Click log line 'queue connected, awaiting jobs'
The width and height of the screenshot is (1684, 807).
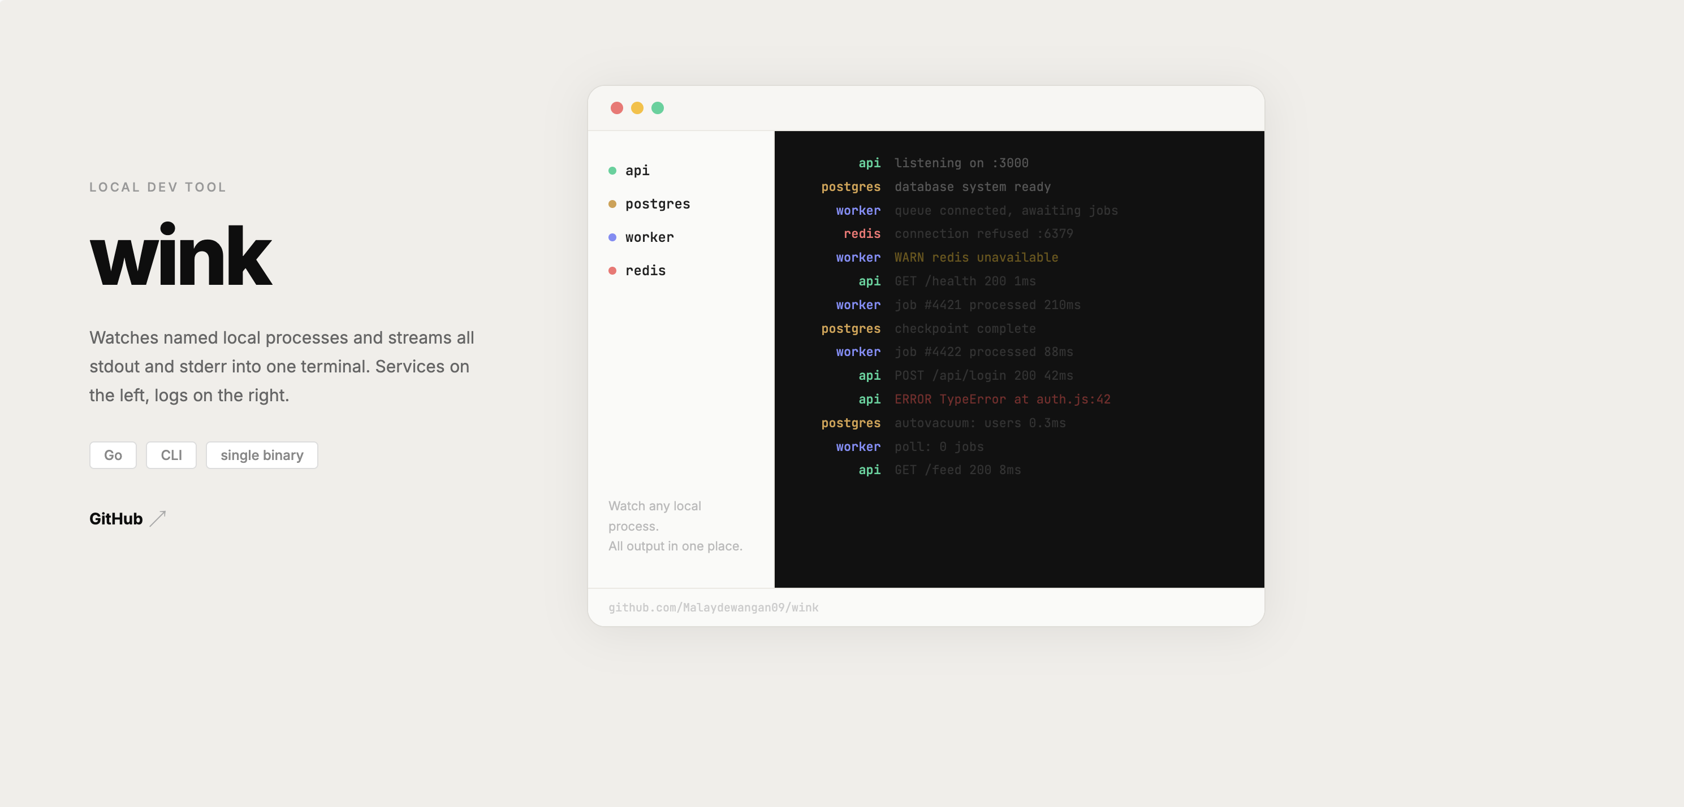pyautogui.click(x=1006, y=210)
